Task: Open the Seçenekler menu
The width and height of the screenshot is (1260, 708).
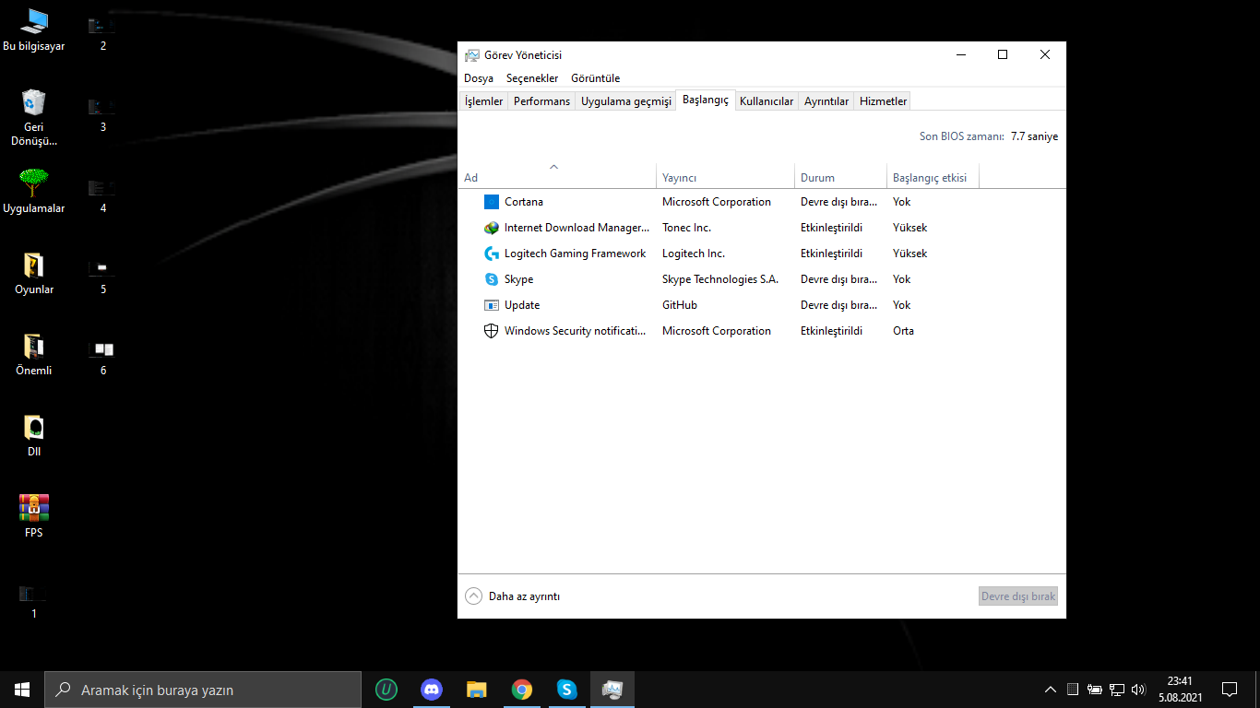Action: (531, 78)
